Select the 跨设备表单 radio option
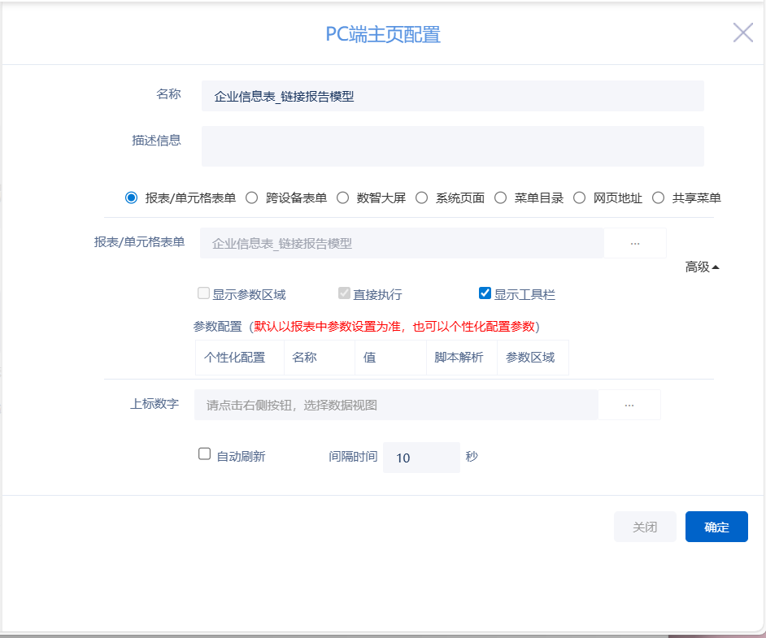766x638 pixels. (x=252, y=197)
